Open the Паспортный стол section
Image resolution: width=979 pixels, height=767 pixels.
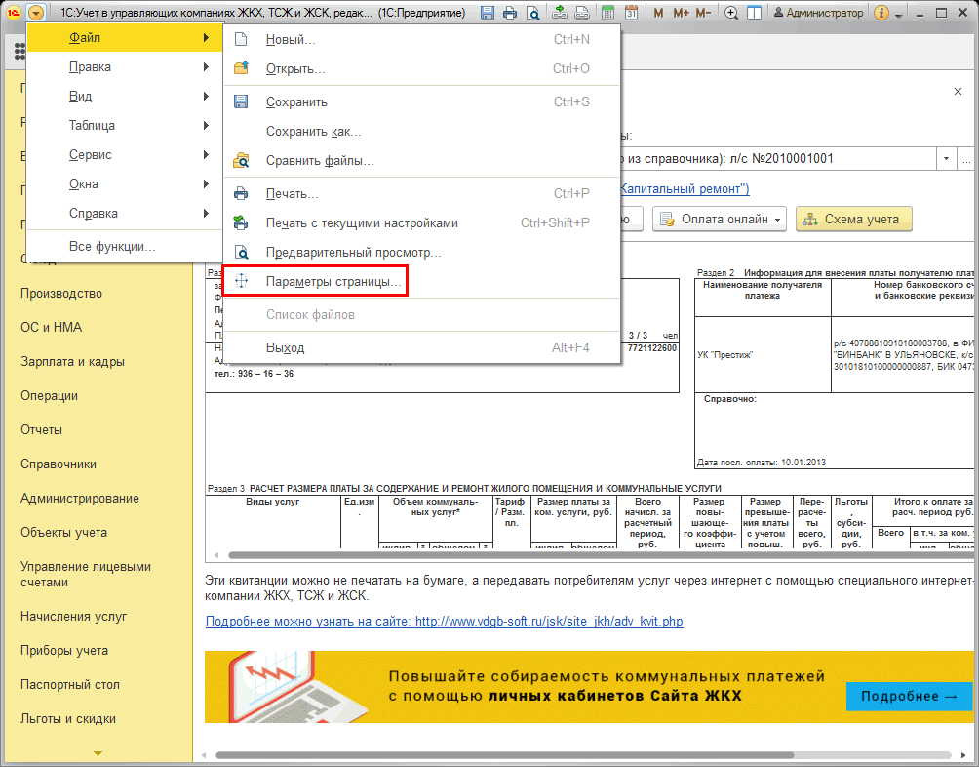(x=70, y=685)
